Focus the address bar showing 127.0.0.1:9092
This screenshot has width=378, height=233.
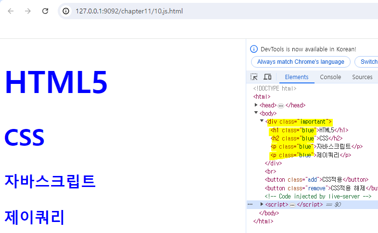[218, 11]
